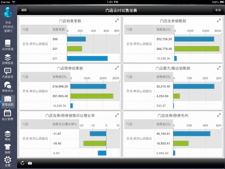
Task: Expand the 门店含券销售额 chart panel
Action: tap(219, 21)
